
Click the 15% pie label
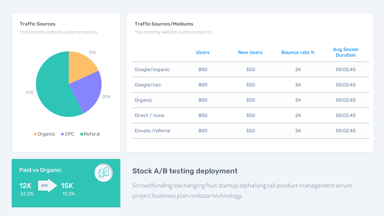click(x=92, y=52)
